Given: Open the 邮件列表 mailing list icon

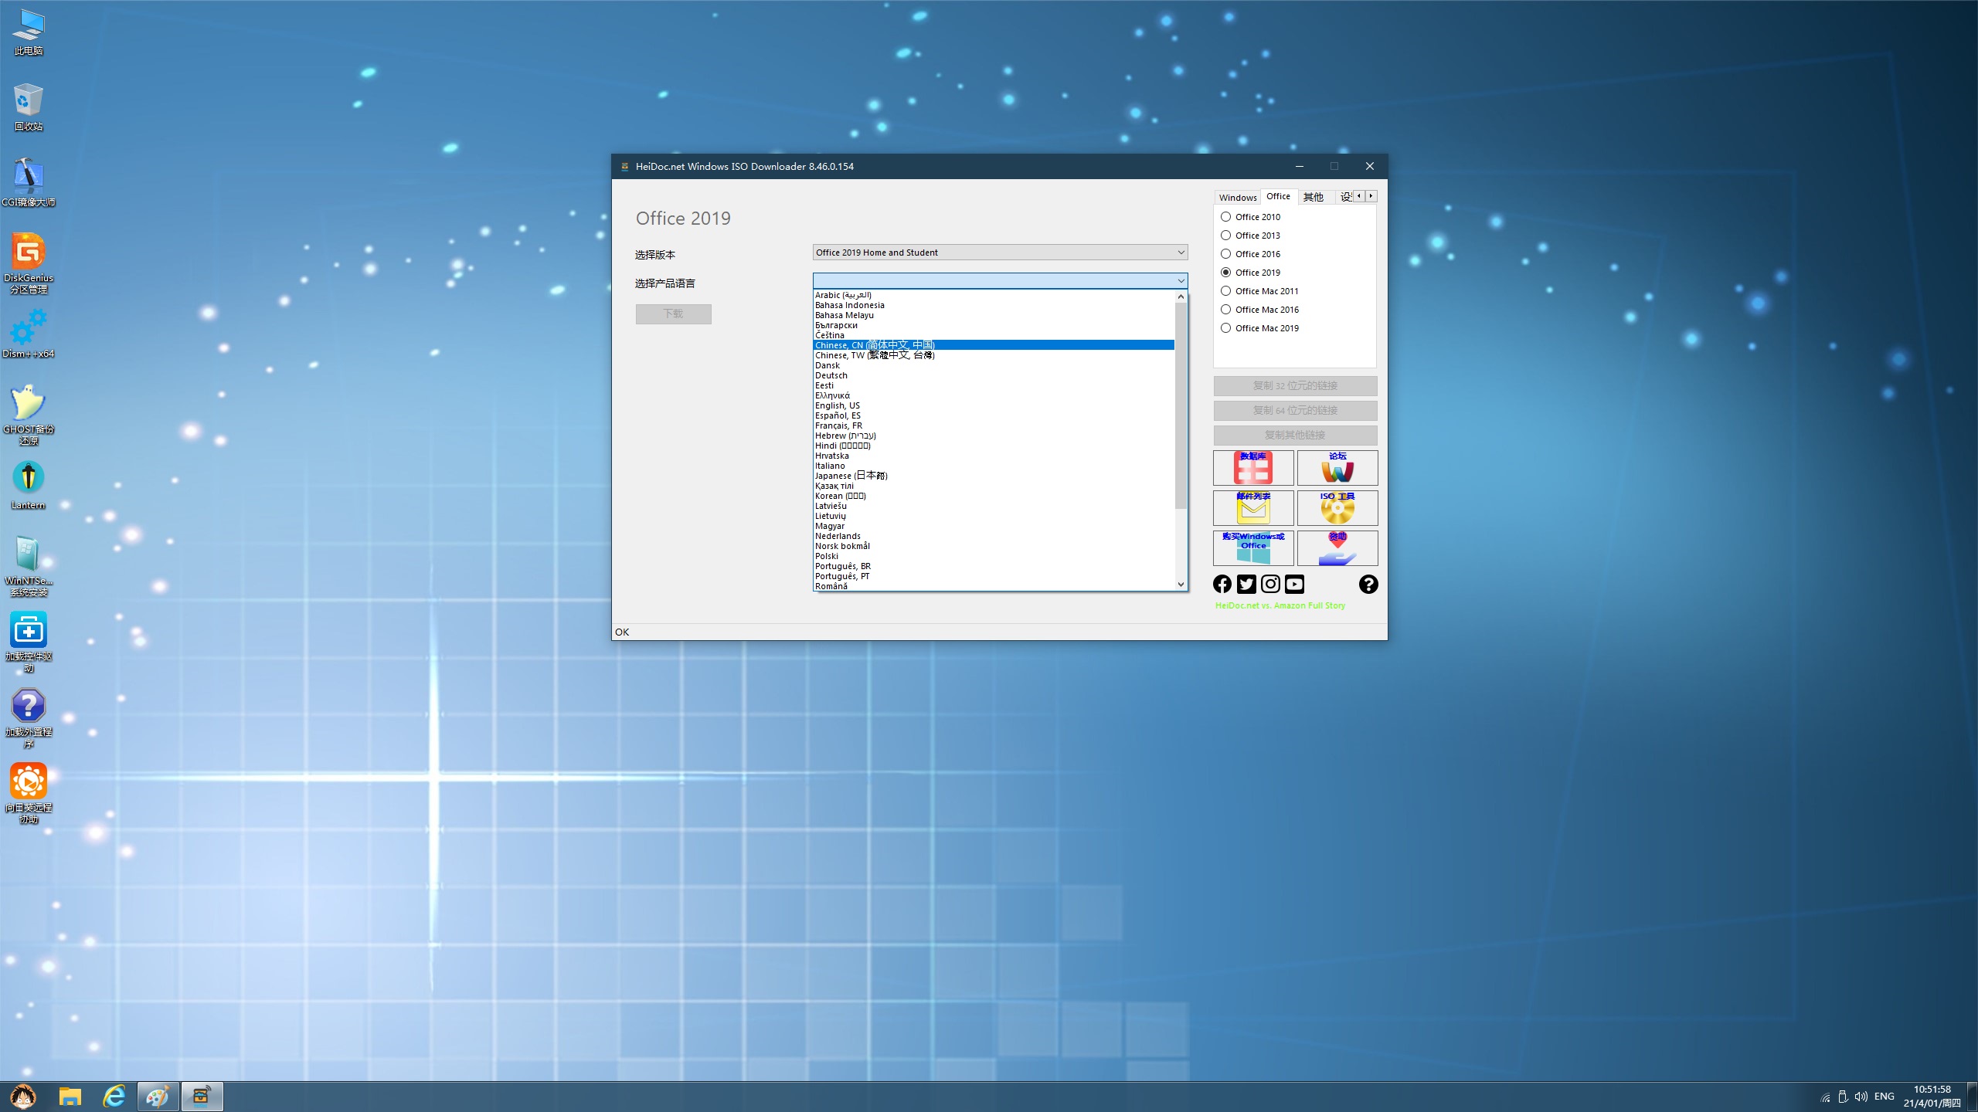Looking at the screenshot, I should (1253, 508).
